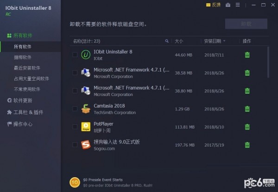
Task: Uninstall Camtasia 2018 via trash icon
Action: coord(247,109)
